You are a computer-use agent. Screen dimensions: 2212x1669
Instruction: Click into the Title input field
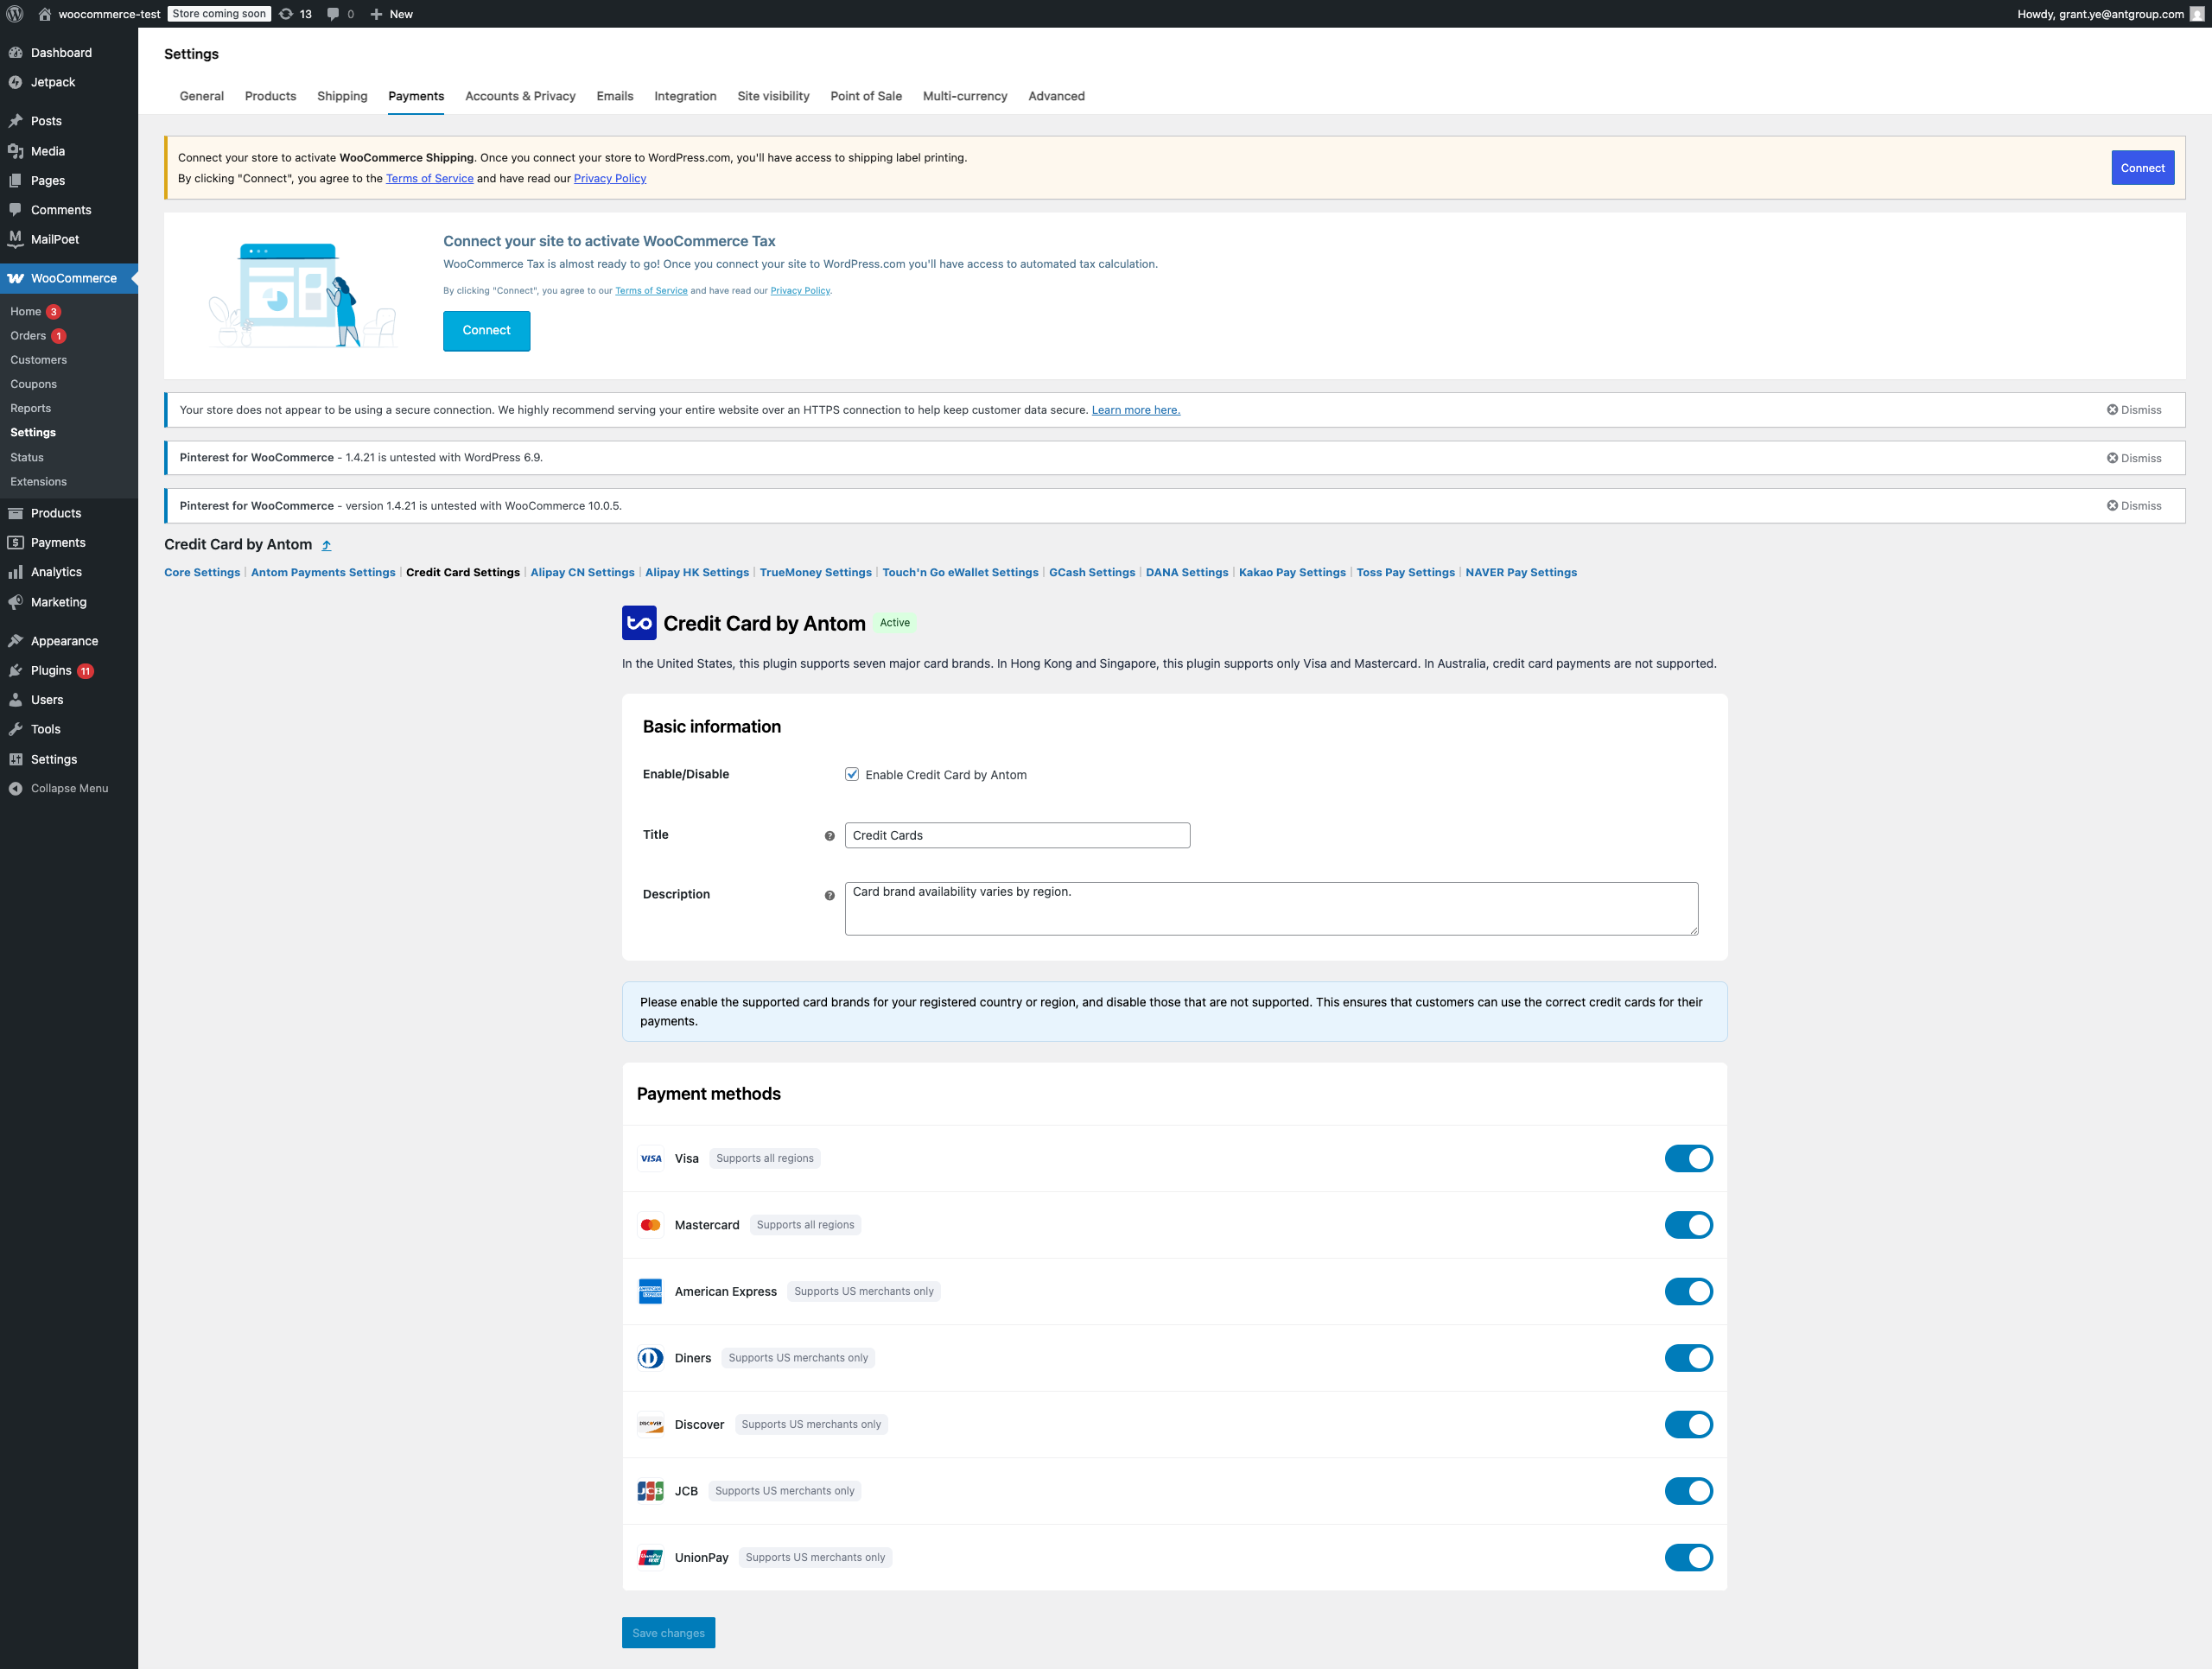(1017, 835)
